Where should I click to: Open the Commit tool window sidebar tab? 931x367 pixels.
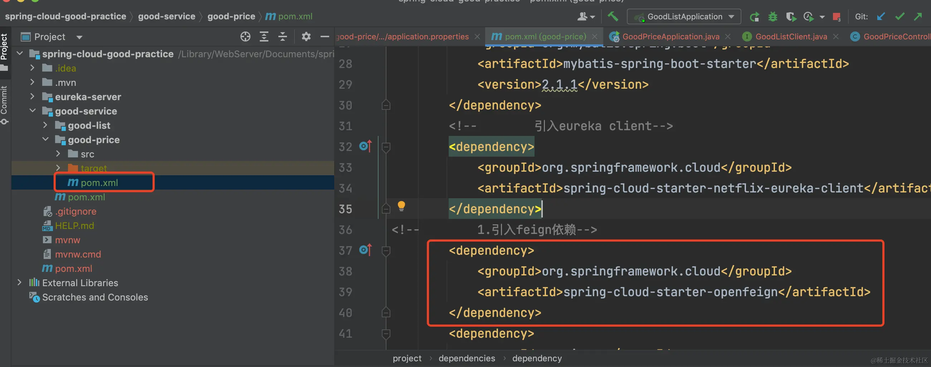[x=4, y=104]
